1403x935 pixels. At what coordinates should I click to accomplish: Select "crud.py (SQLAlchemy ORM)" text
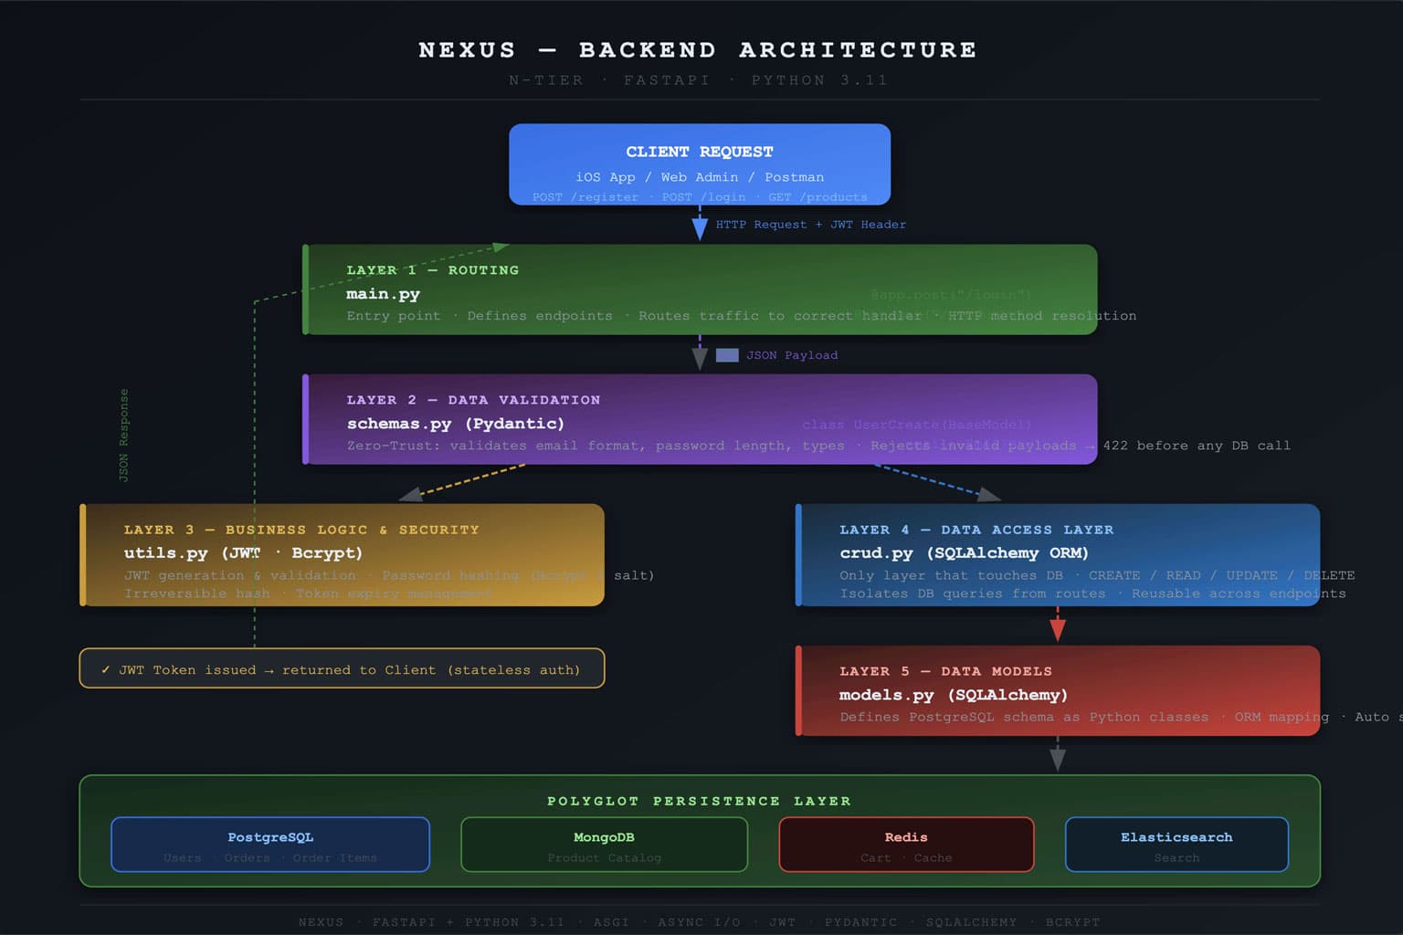pyautogui.click(x=964, y=553)
